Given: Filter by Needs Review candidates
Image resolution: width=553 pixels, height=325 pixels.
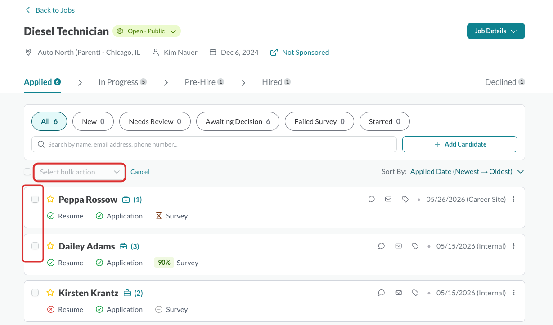Looking at the screenshot, I should [x=155, y=121].
